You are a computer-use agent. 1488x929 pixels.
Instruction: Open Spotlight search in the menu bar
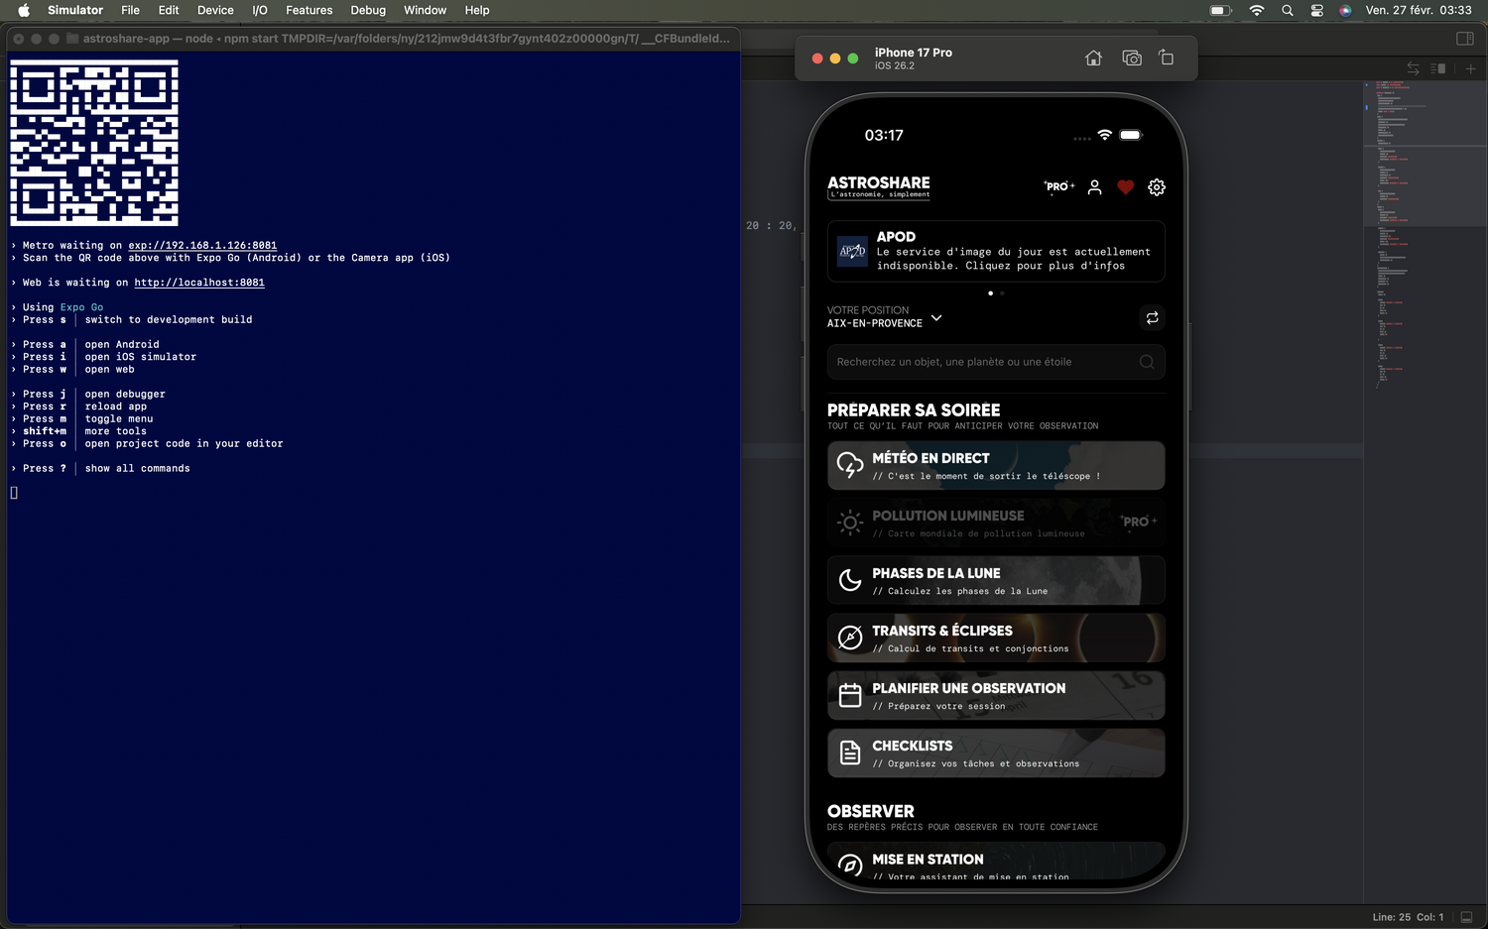click(x=1288, y=10)
